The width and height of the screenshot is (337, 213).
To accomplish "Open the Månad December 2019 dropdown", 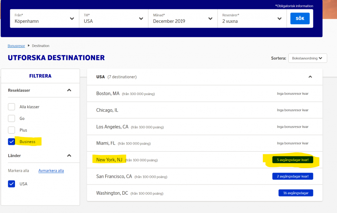I will tap(182, 18).
